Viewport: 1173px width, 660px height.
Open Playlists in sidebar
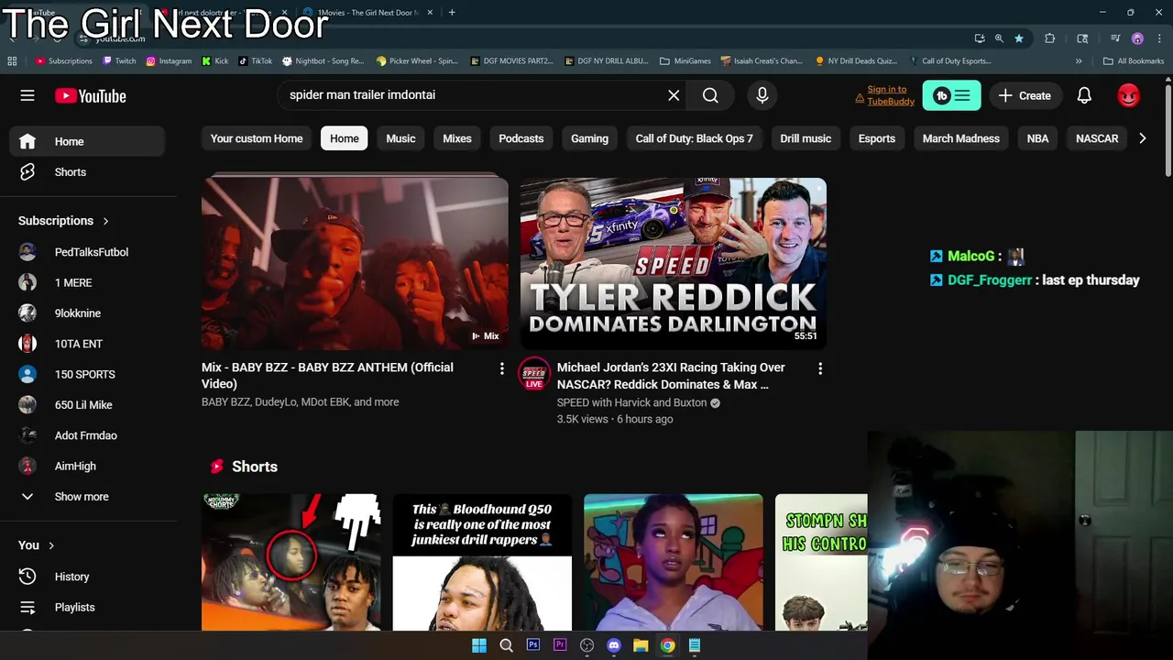(88, 607)
